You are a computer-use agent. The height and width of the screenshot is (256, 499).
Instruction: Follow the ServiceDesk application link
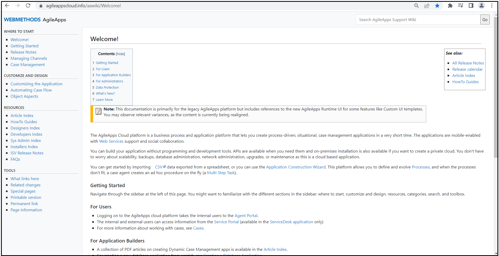[x=291, y=222]
